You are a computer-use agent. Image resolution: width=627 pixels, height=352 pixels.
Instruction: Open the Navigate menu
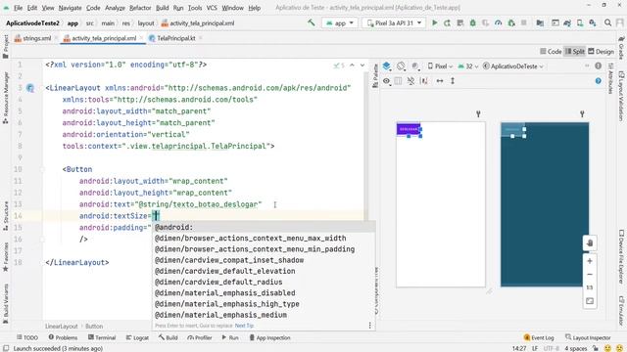coord(70,8)
